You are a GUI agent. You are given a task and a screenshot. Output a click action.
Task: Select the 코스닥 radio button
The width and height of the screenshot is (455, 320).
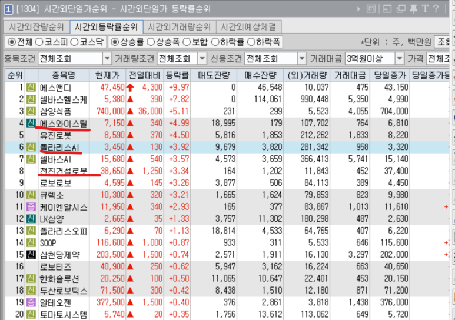pyautogui.click(x=75, y=42)
